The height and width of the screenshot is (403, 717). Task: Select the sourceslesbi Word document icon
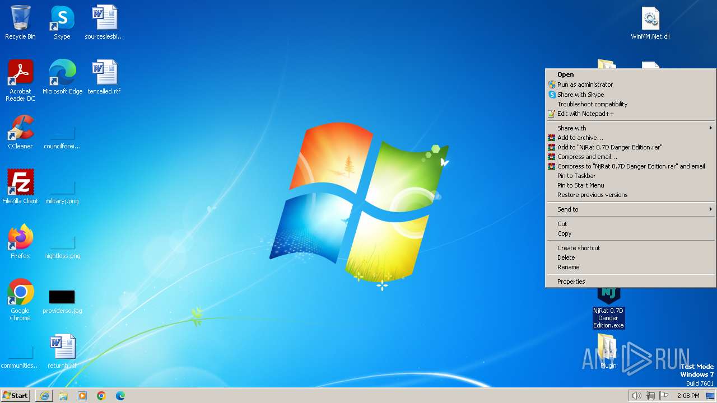(104, 22)
